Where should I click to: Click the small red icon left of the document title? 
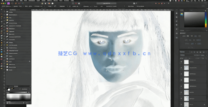click(x=76, y=4)
